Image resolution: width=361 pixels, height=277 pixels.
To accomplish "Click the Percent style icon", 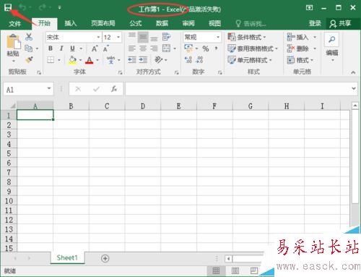I will [205, 48].
